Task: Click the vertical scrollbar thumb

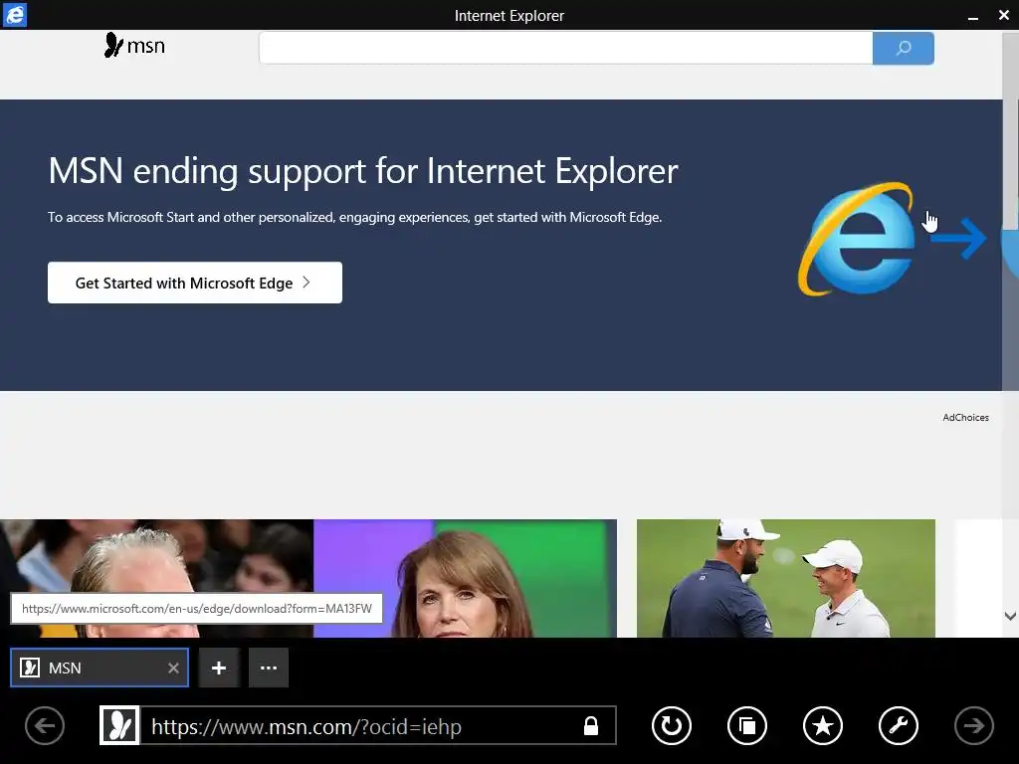Action: [x=1011, y=130]
